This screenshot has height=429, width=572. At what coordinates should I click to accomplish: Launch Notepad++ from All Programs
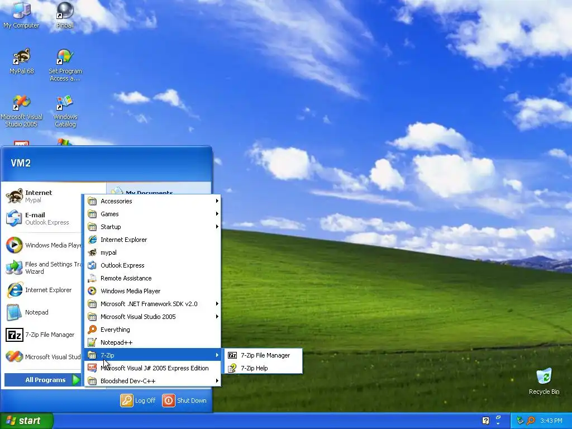tap(152, 342)
